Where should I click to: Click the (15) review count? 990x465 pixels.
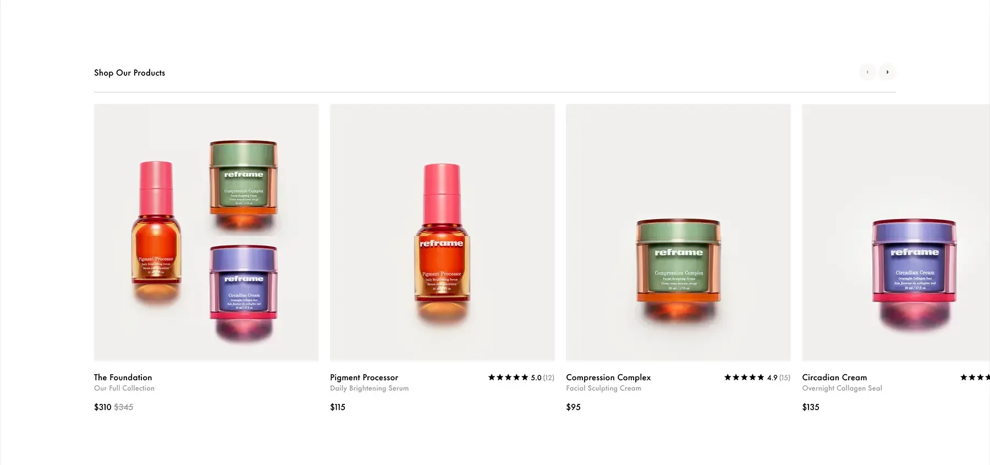[x=785, y=378]
